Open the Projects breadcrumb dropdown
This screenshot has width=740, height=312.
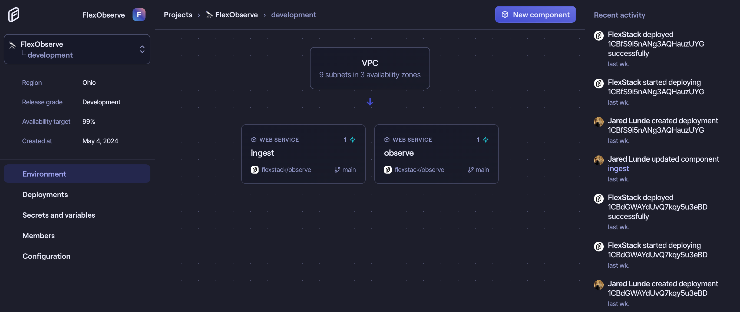click(178, 15)
